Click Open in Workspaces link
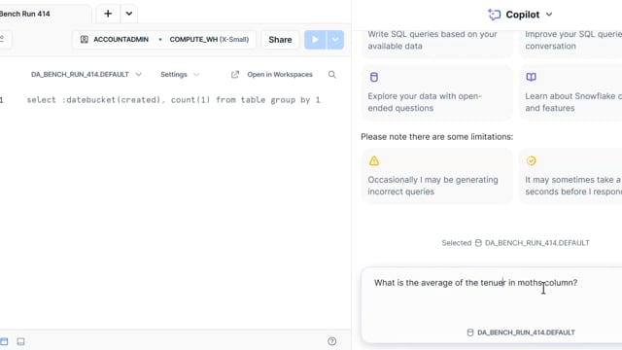Screen dimensions: 622x350 pyautogui.click(x=280, y=74)
